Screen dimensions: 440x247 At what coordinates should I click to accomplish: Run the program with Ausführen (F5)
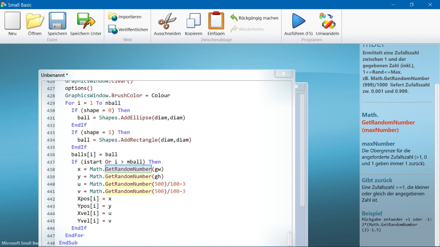click(298, 21)
